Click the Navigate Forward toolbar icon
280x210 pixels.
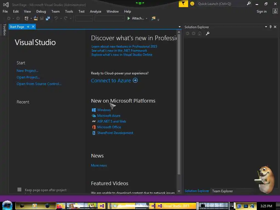click(18, 18)
